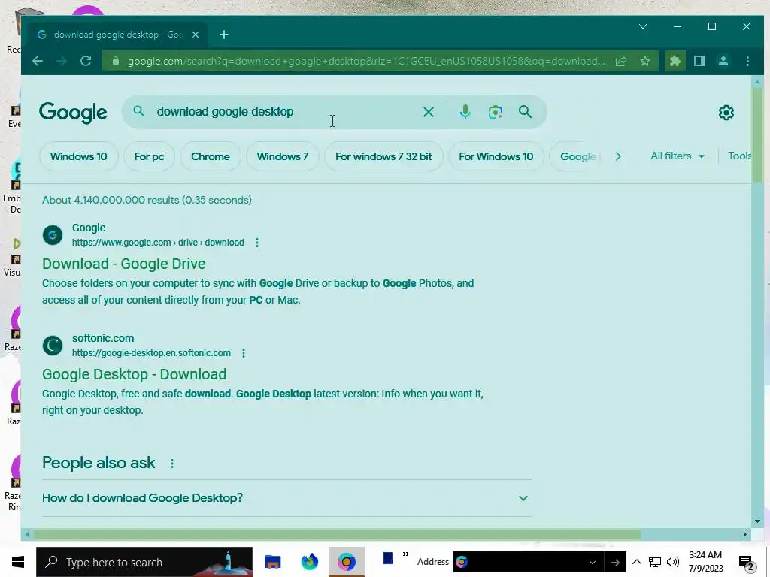This screenshot has height=577, width=770.
Task: Open more options for softonic result
Action: pyautogui.click(x=244, y=353)
